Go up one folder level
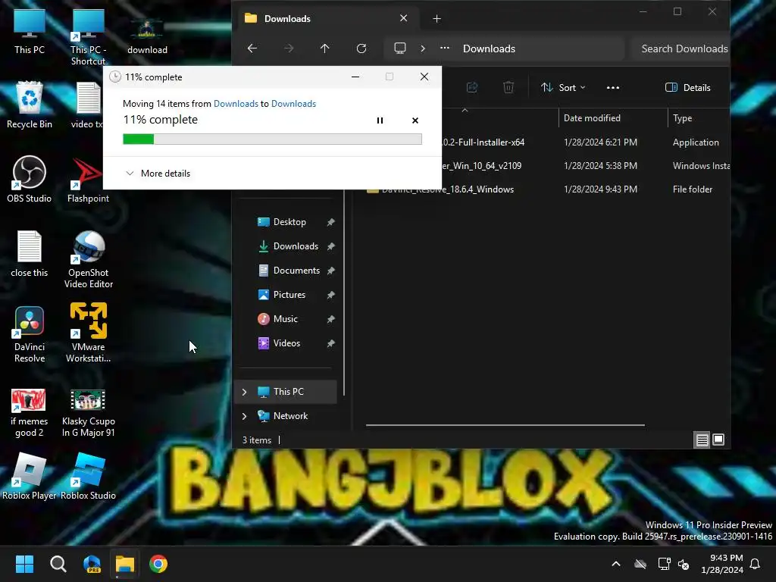The height and width of the screenshot is (582, 776). click(324, 48)
